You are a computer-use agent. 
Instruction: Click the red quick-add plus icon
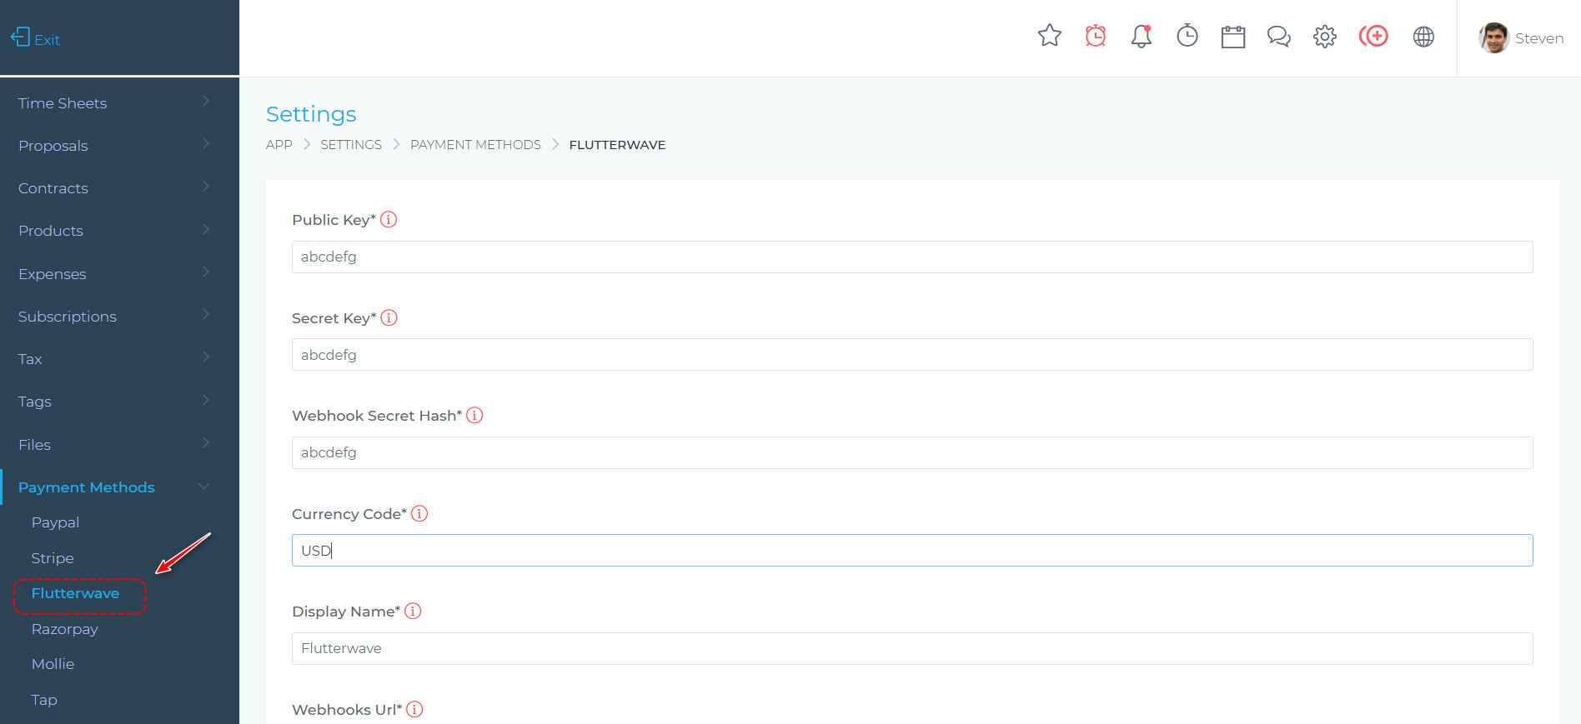[1373, 36]
